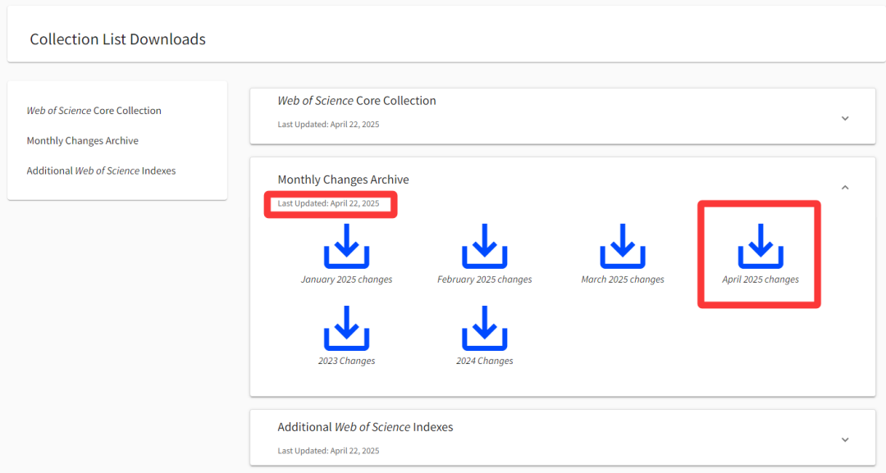The height and width of the screenshot is (473, 886).
Task: Click the April 2025 changes label
Action: [x=760, y=280]
